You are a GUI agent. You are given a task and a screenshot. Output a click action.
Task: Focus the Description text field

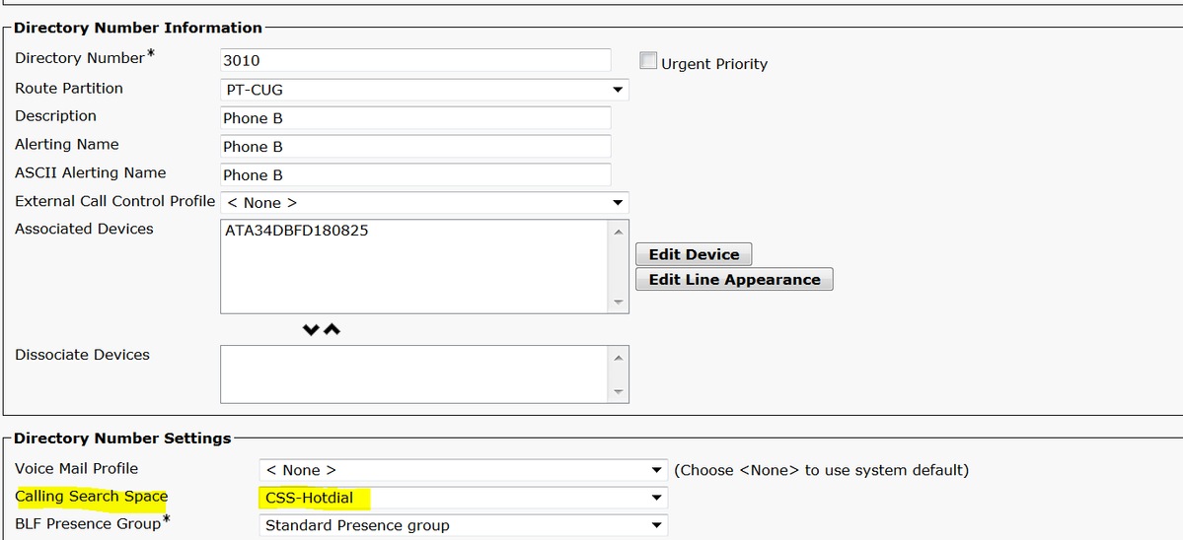pos(415,118)
